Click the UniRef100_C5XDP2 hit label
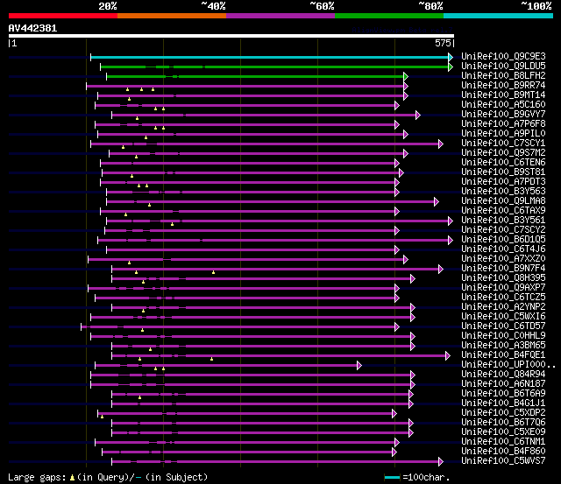The width and height of the screenshot is (561, 484). pyautogui.click(x=503, y=413)
